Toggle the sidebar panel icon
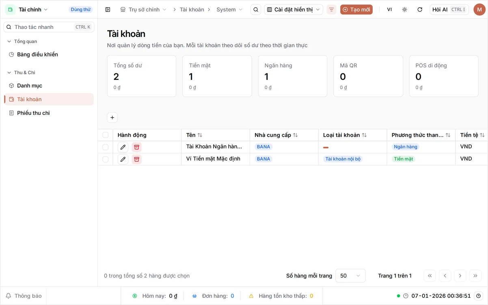This screenshot has width=488, height=305. pyautogui.click(x=108, y=9)
